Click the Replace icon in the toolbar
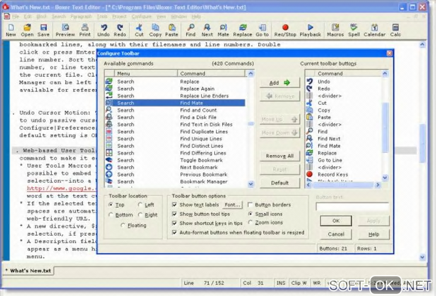The image size is (436, 296). [242, 30]
